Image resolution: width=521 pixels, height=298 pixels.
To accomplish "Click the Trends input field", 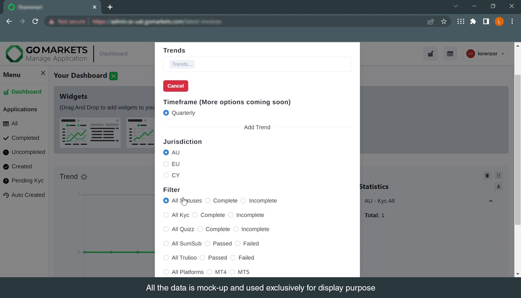I will 257,64.
